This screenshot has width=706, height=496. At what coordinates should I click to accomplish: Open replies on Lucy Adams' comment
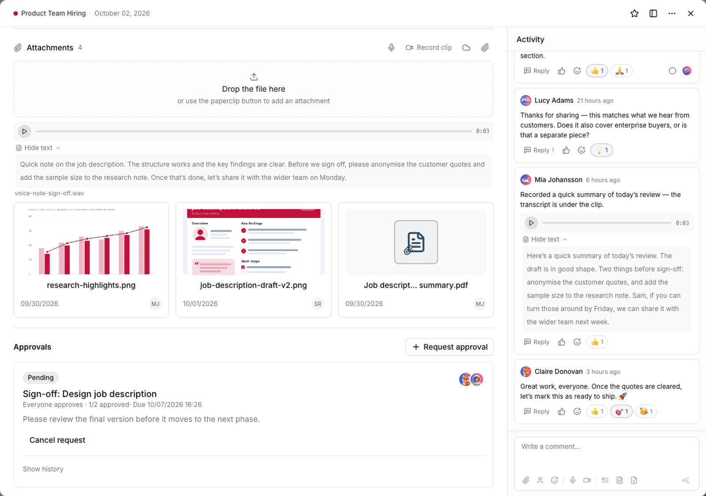click(539, 150)
